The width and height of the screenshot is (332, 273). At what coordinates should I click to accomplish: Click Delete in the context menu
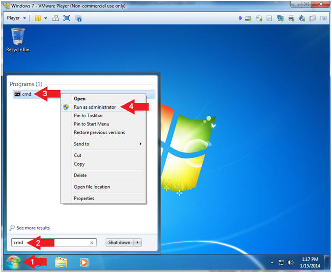80,175
